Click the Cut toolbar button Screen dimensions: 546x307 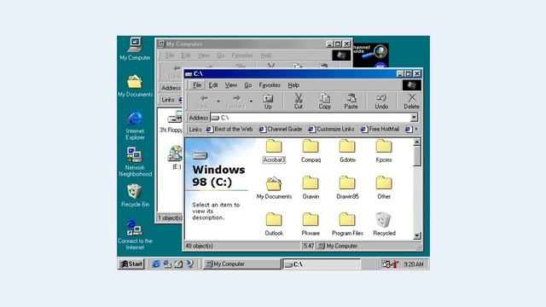pos(299,101)
